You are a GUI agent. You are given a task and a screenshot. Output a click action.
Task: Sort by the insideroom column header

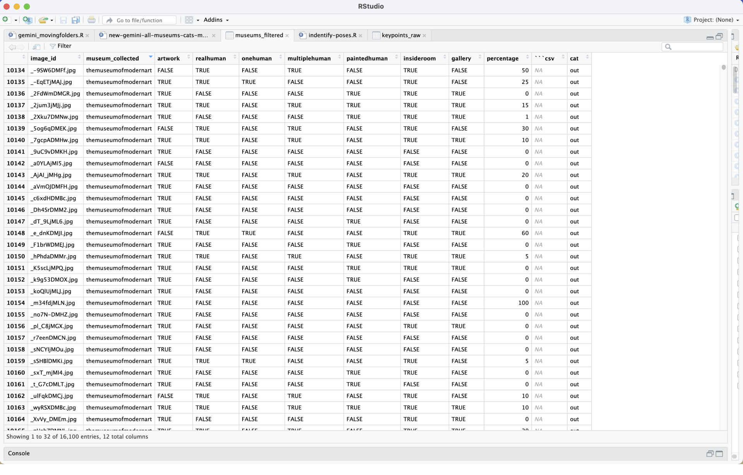tap(425, 58)
